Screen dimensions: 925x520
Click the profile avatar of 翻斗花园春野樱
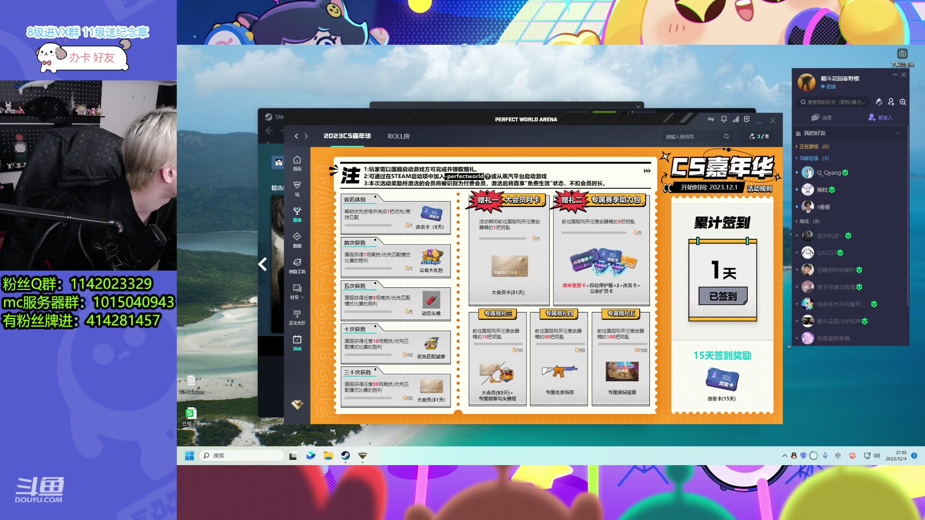pos(806,82)
